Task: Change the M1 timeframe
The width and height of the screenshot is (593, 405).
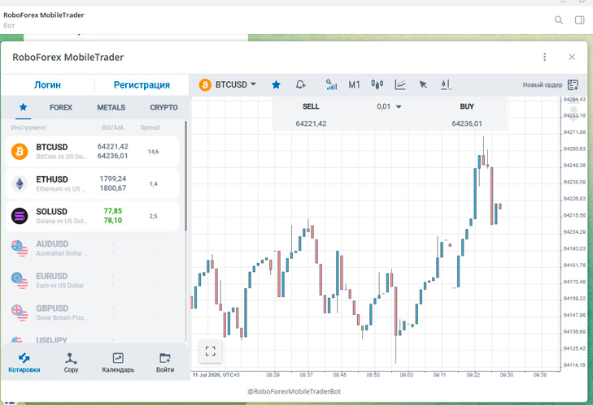Action: pos(354,84)
